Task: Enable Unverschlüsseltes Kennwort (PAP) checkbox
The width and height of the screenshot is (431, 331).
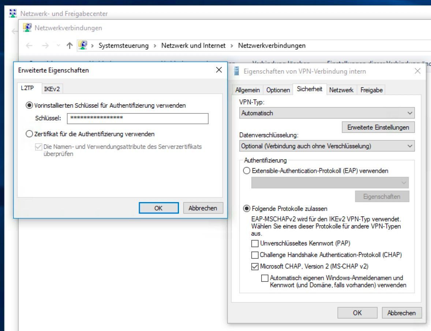Action: (255, 243)
